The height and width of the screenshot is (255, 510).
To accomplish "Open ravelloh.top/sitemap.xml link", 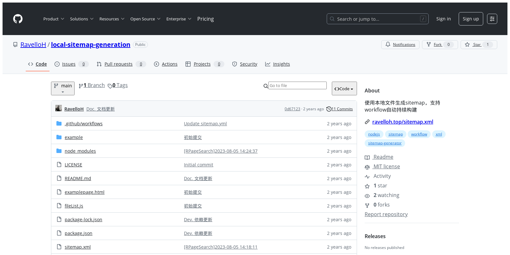I will 403,122.
